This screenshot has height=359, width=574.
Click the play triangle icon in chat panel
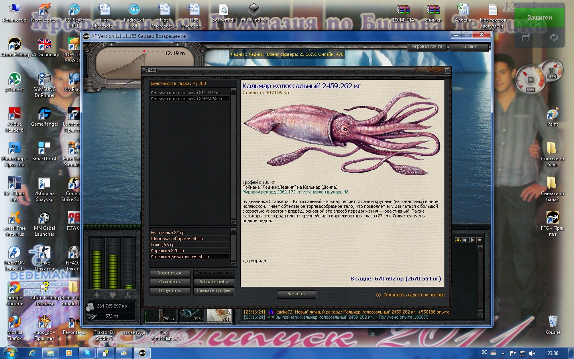472,240
